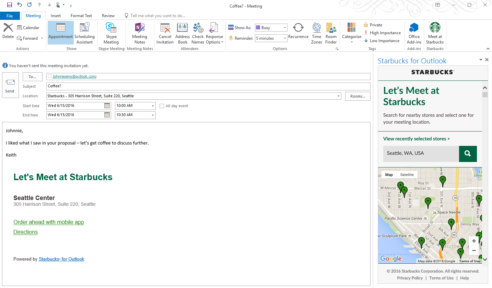Viewport: 492px width, 288px height.
Task: Collapse the ribbon
Action: pos(488,49)
